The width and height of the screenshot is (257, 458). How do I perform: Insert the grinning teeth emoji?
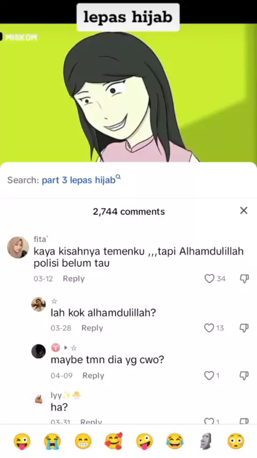(83, 441)
